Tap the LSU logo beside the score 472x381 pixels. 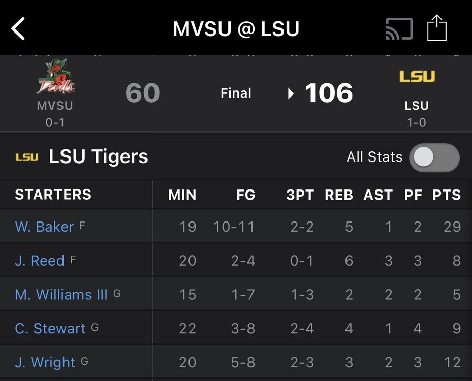click(417, 77)
